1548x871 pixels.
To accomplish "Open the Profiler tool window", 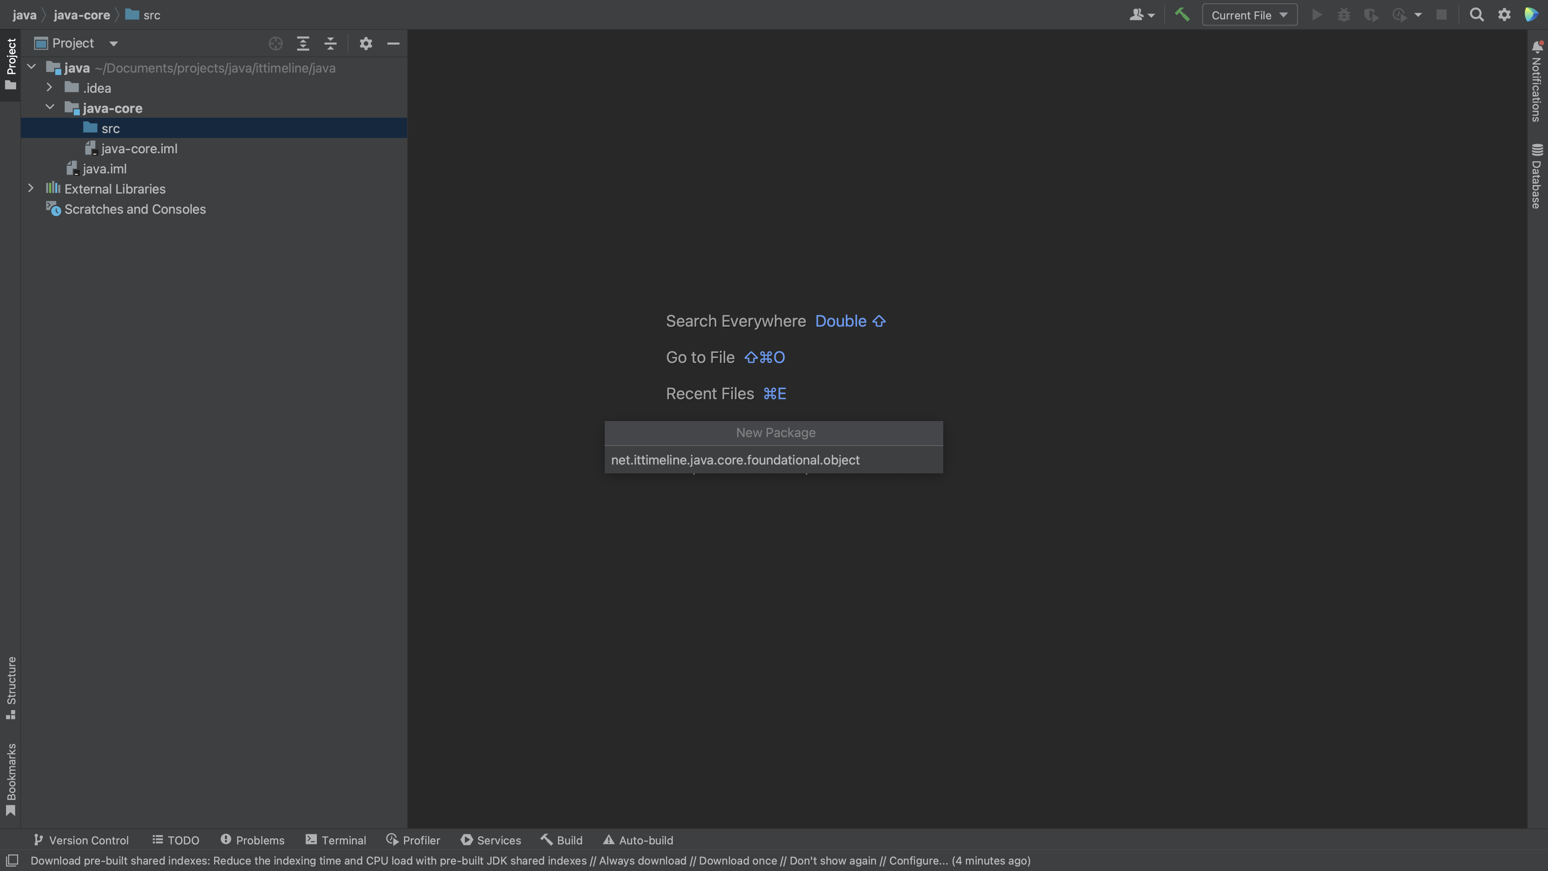I will (x=414, y=840).
